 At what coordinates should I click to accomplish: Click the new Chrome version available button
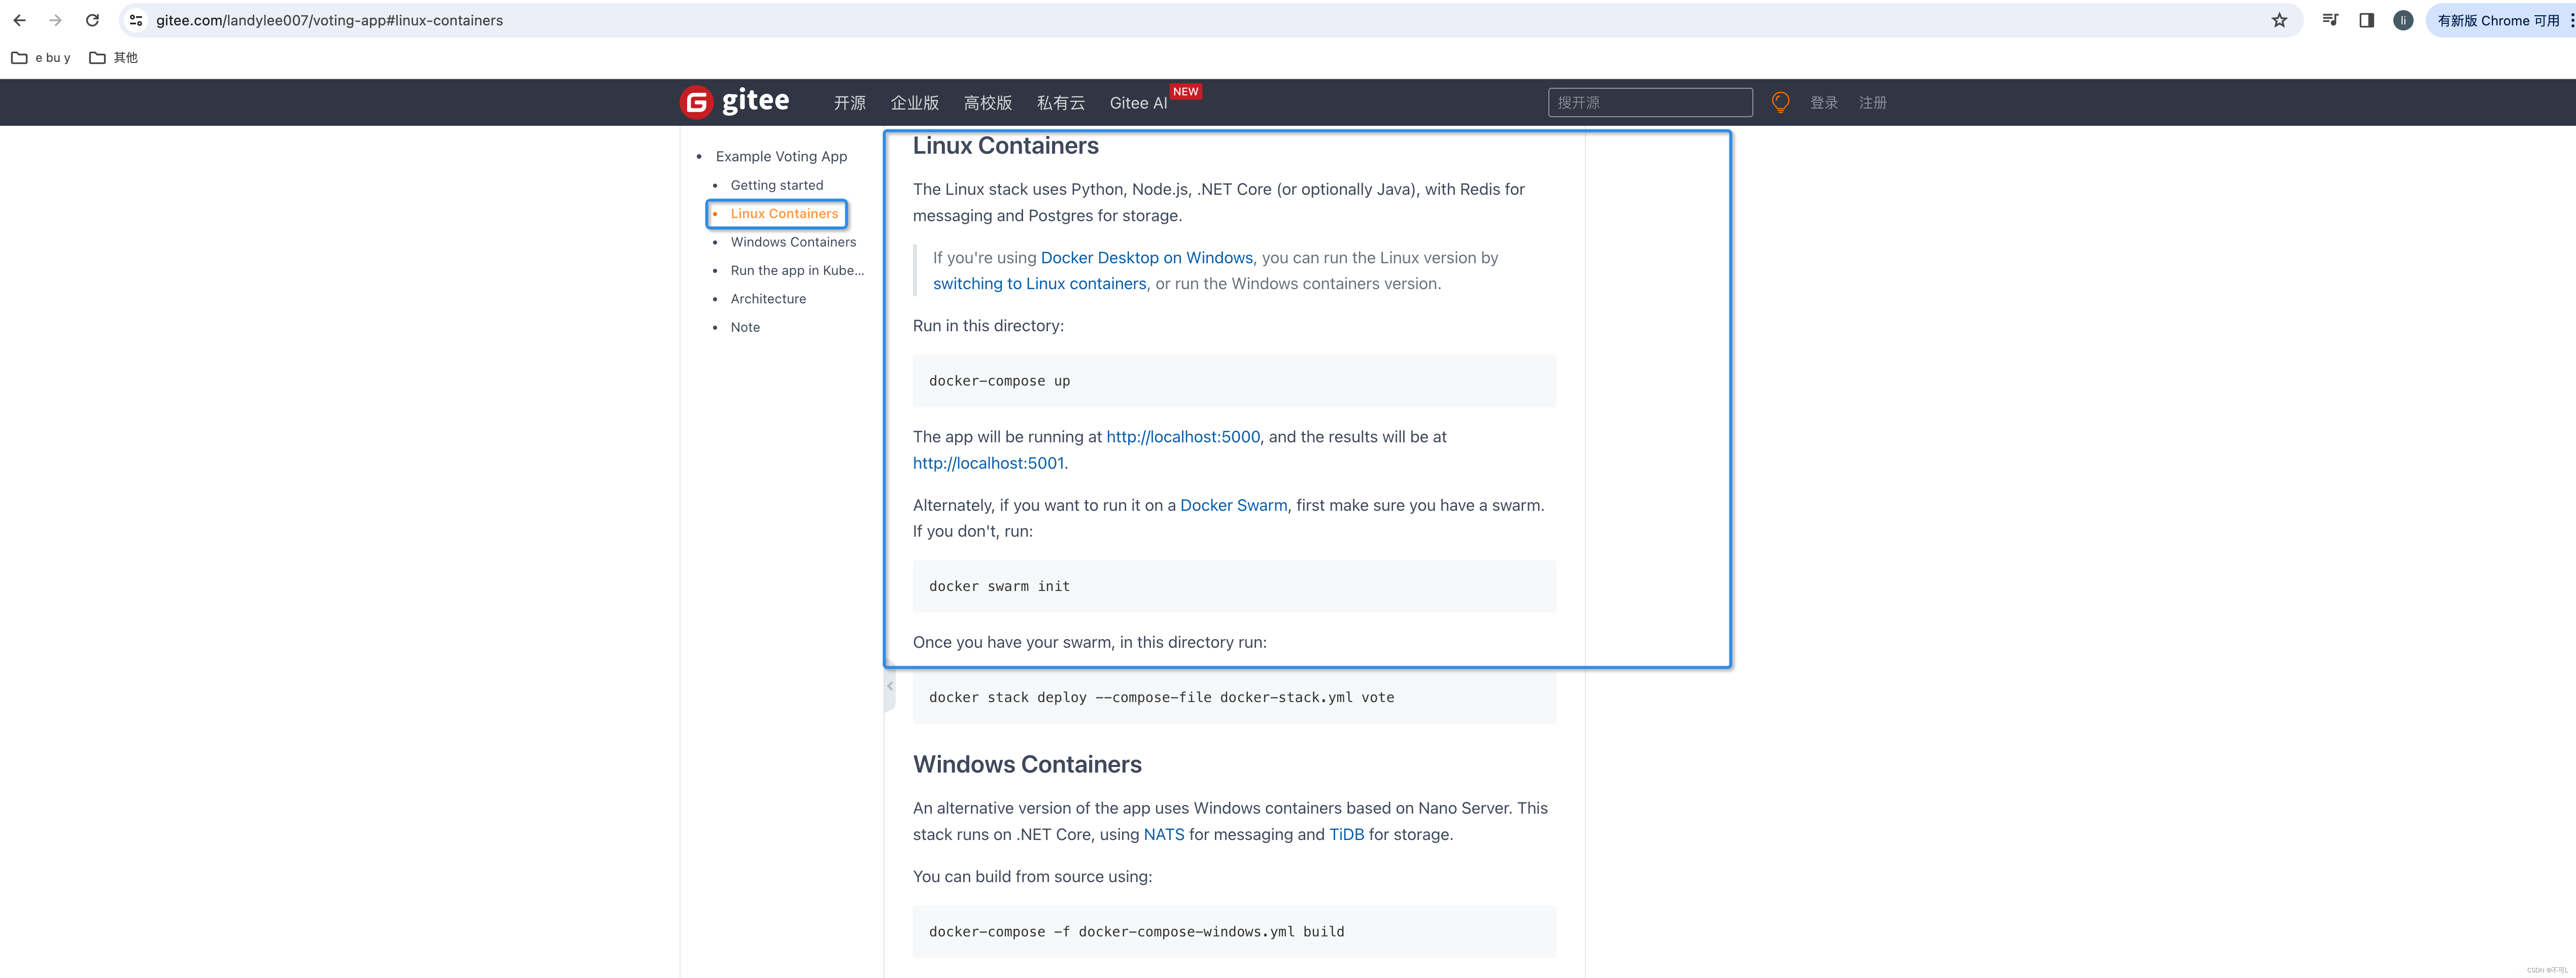[2499, 20]
